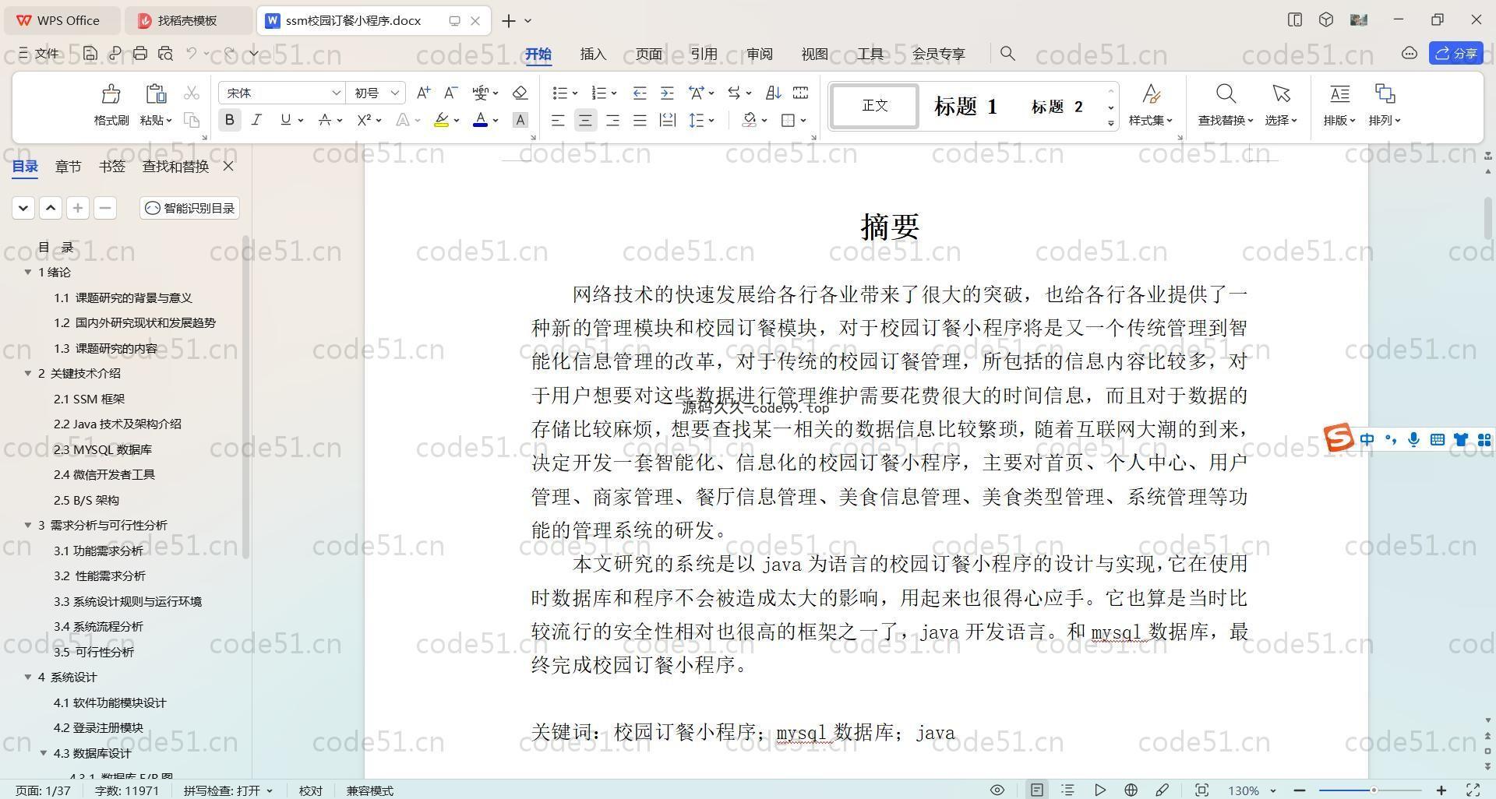
Task: Switch to 找稻壳模板 window tab
Action: click(187, 20)
